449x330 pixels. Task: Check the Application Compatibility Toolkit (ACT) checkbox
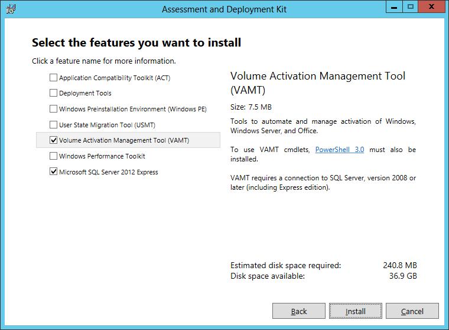tap(54, 78)
